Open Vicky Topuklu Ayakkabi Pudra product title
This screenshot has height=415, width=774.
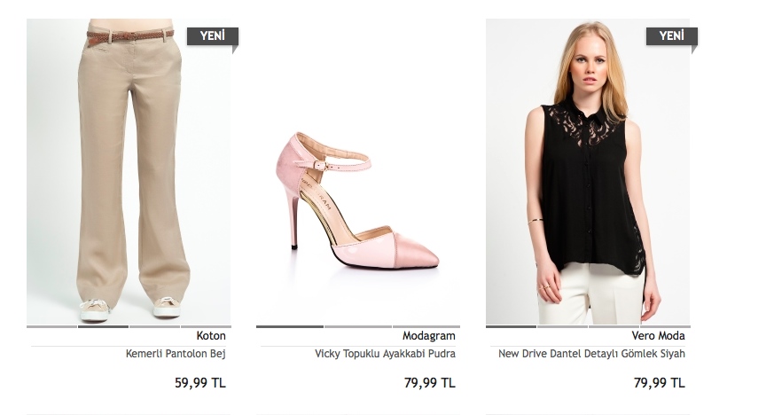pyautogui.click(x=385, y=353)
